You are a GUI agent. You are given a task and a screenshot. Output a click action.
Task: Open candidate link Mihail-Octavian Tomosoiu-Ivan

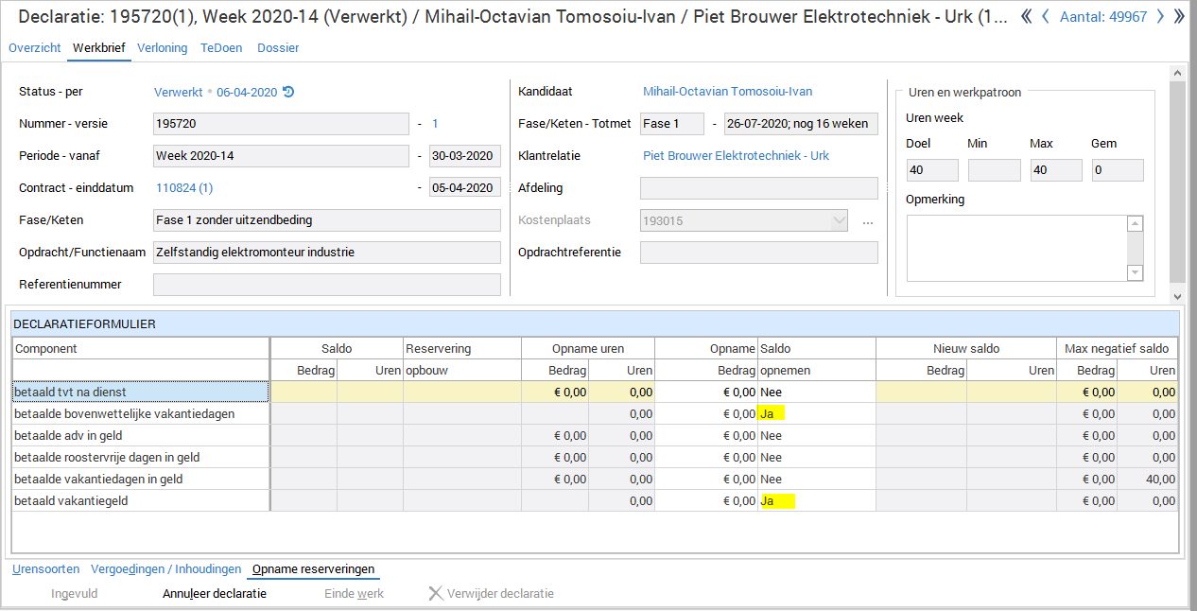[727, 92]
